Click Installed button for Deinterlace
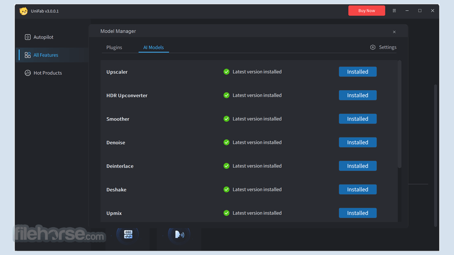Screen dimensions: 454x255 [x=358, y=166]
